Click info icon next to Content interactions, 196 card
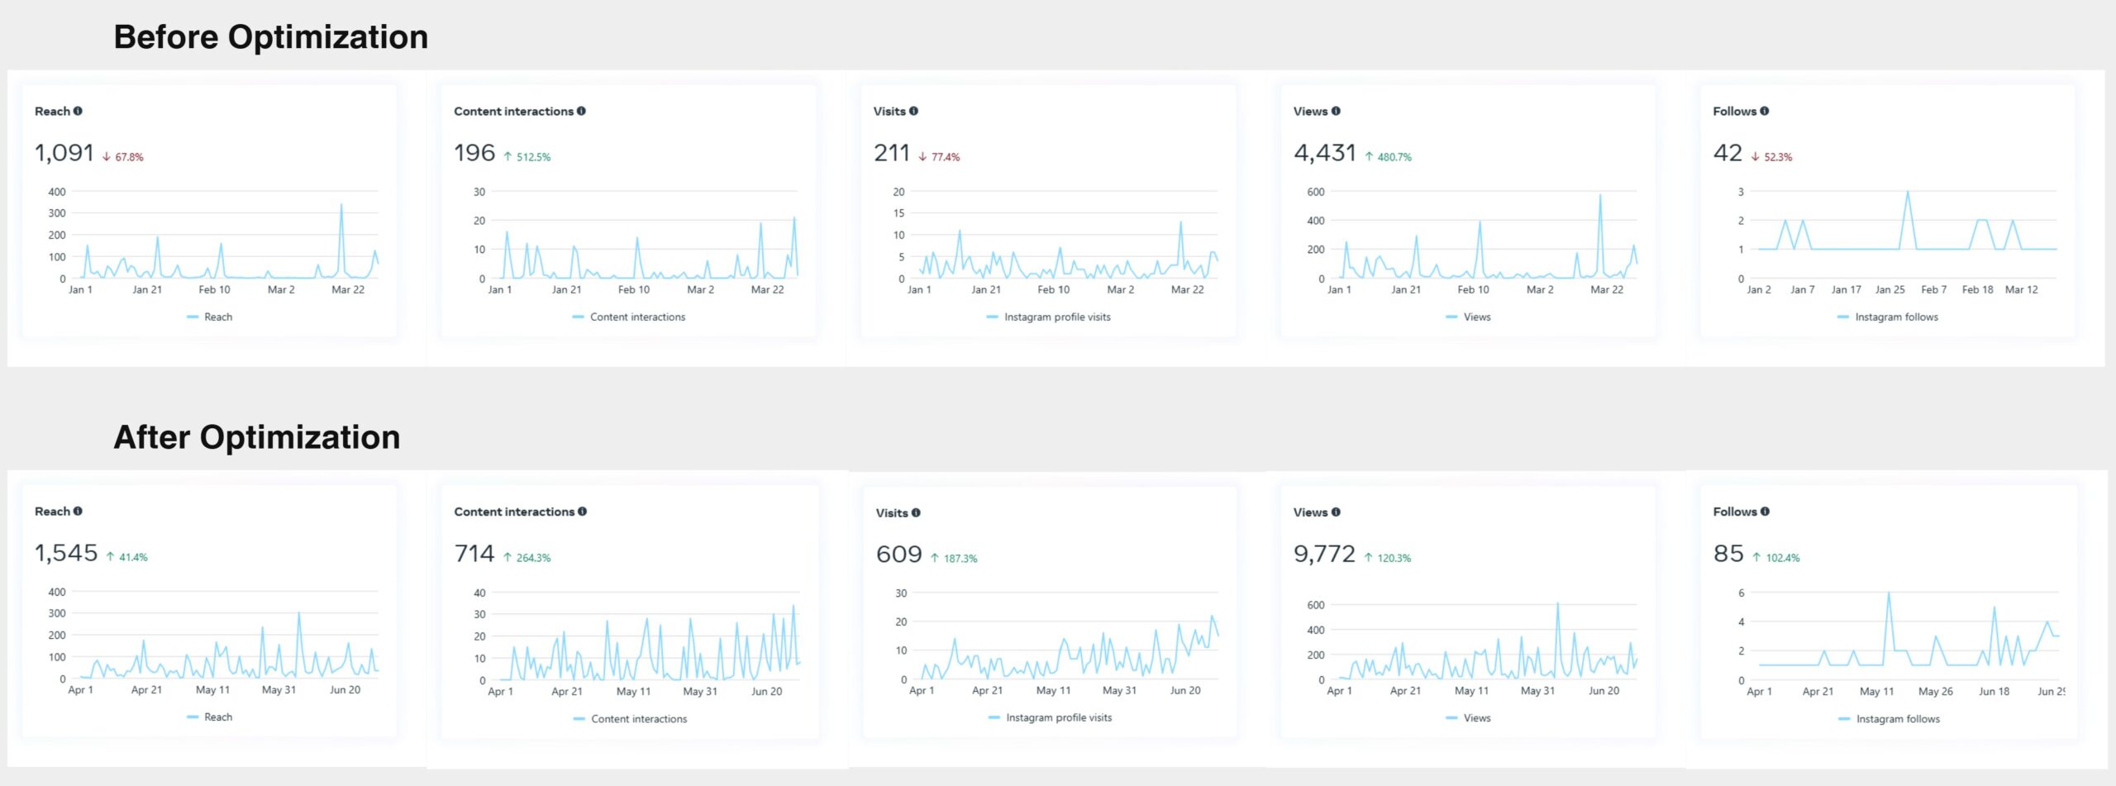The width and height of the screenshot is (2116, 786). click(581, 112)
